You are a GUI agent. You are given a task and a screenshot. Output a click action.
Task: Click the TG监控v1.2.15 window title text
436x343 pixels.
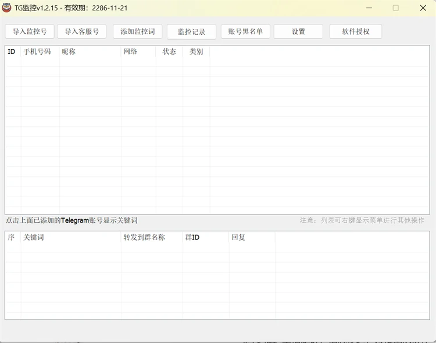71,8
